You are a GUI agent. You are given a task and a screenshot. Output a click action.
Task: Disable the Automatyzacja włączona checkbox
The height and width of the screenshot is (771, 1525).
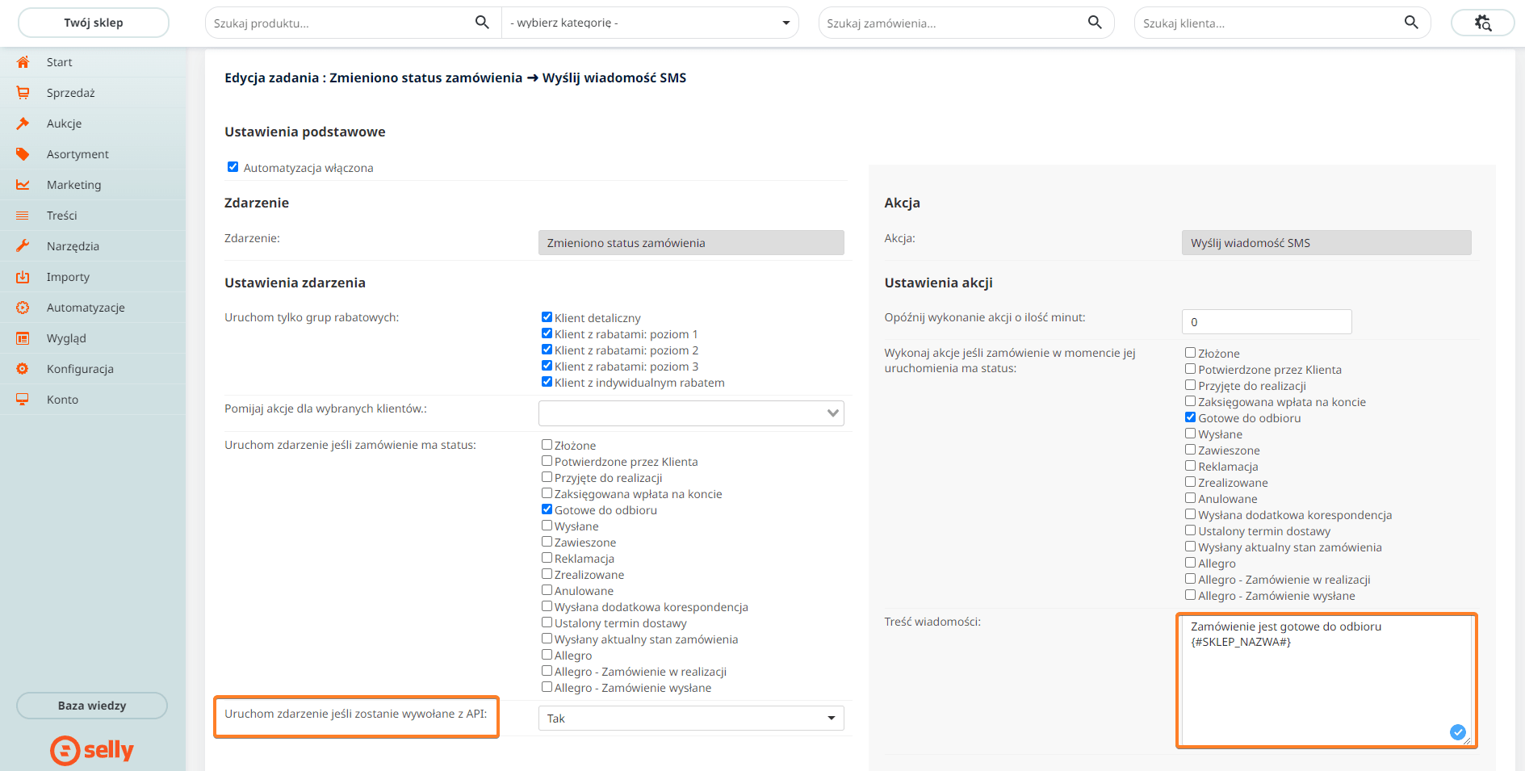[x=233, y=167]
